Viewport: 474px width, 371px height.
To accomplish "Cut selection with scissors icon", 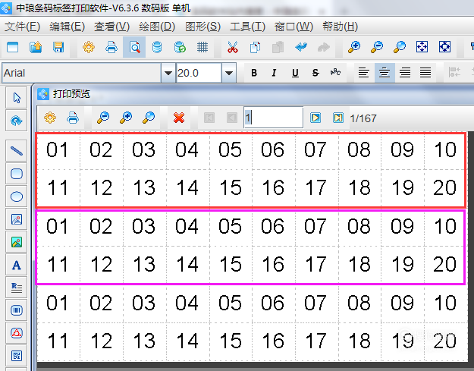I will point(233,47).
